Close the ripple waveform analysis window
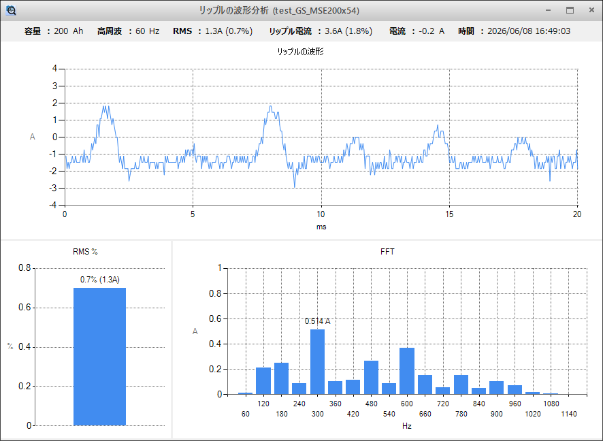603x441 pixels. point(591,10)
